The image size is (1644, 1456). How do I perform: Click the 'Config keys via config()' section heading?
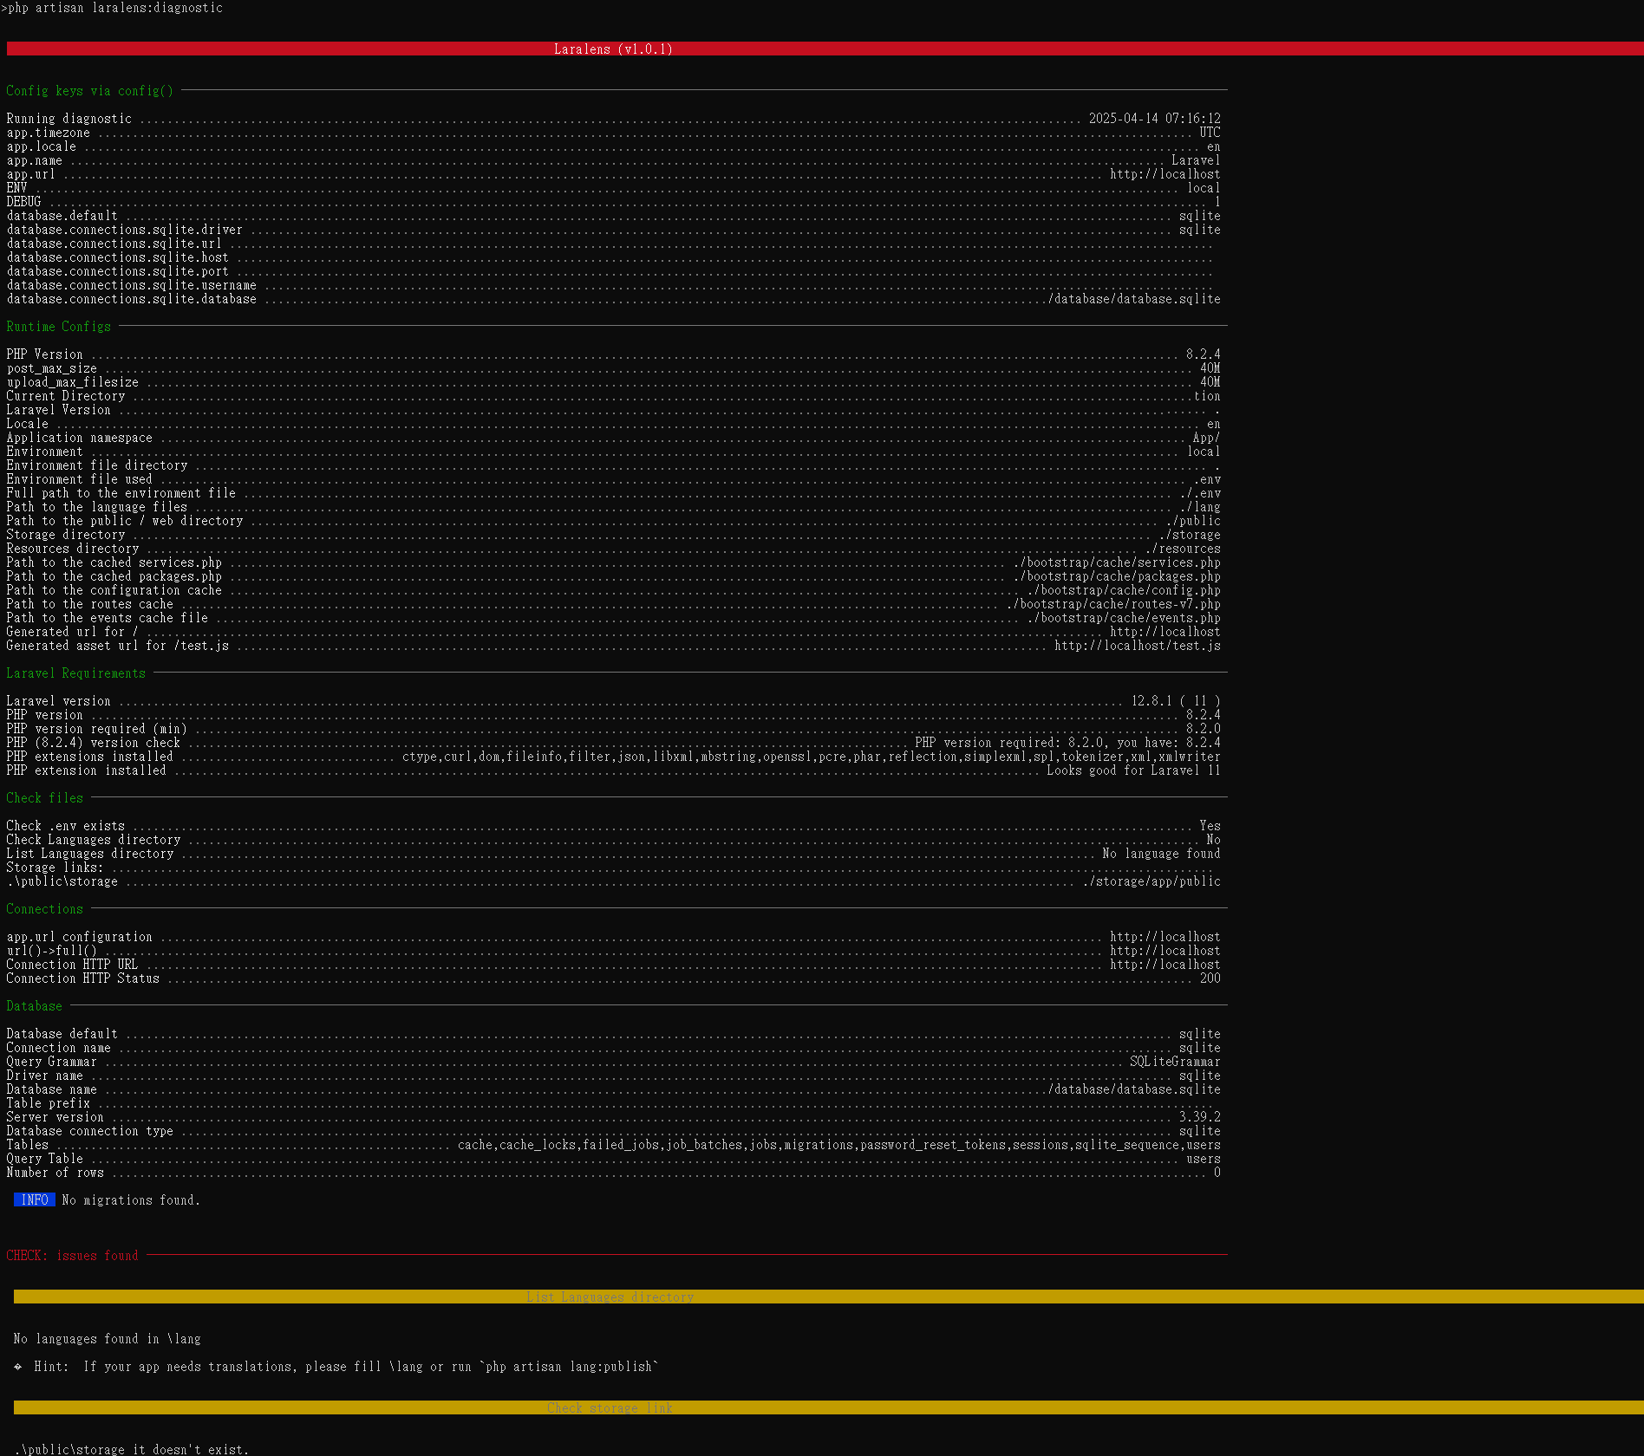point(90,91)
